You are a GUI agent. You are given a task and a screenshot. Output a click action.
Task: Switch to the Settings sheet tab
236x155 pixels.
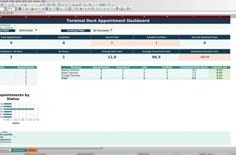32,150
